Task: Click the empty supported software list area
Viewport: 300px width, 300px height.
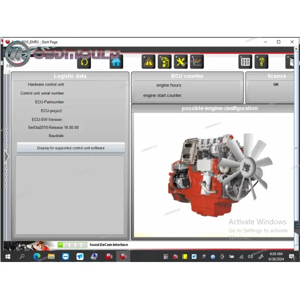Action: coord(70,195)
